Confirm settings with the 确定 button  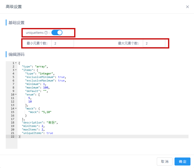(183, 161)
